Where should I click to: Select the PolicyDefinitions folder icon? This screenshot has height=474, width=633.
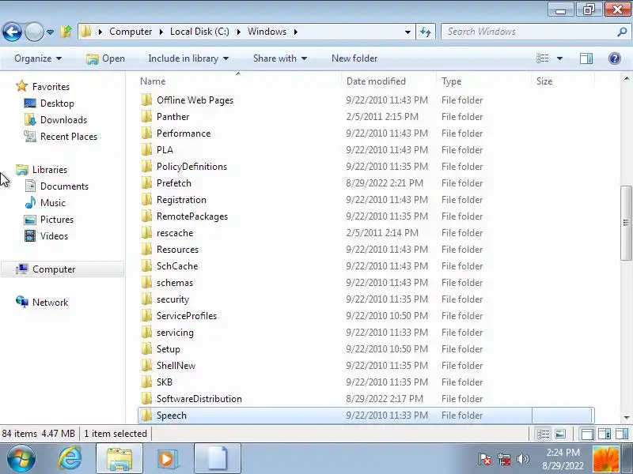click(x=146, y=166)
